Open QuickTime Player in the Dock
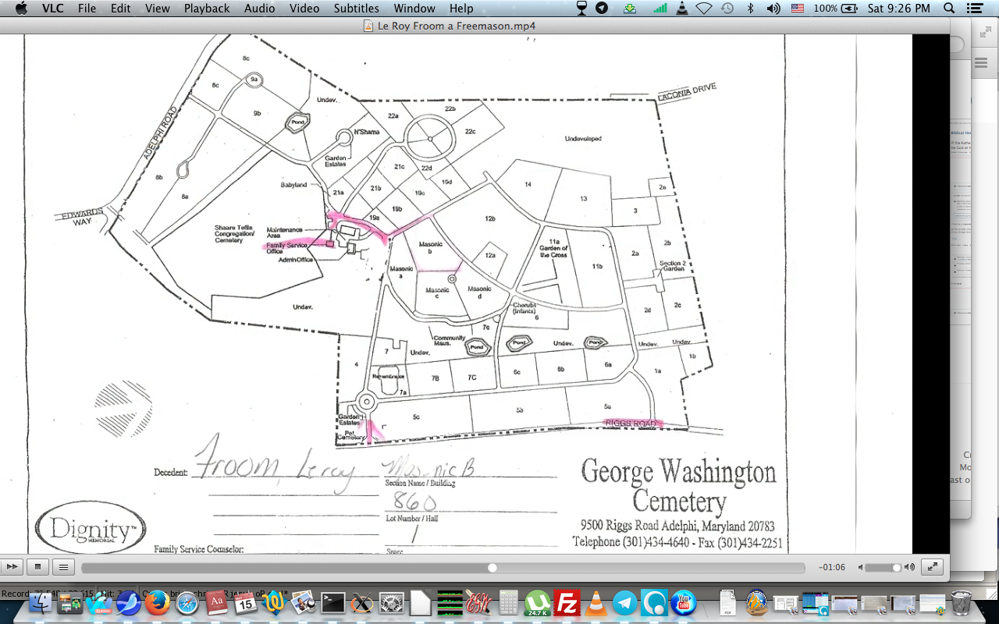The width and height of the screenshot is (999, 624). click(x=654, y=603)
